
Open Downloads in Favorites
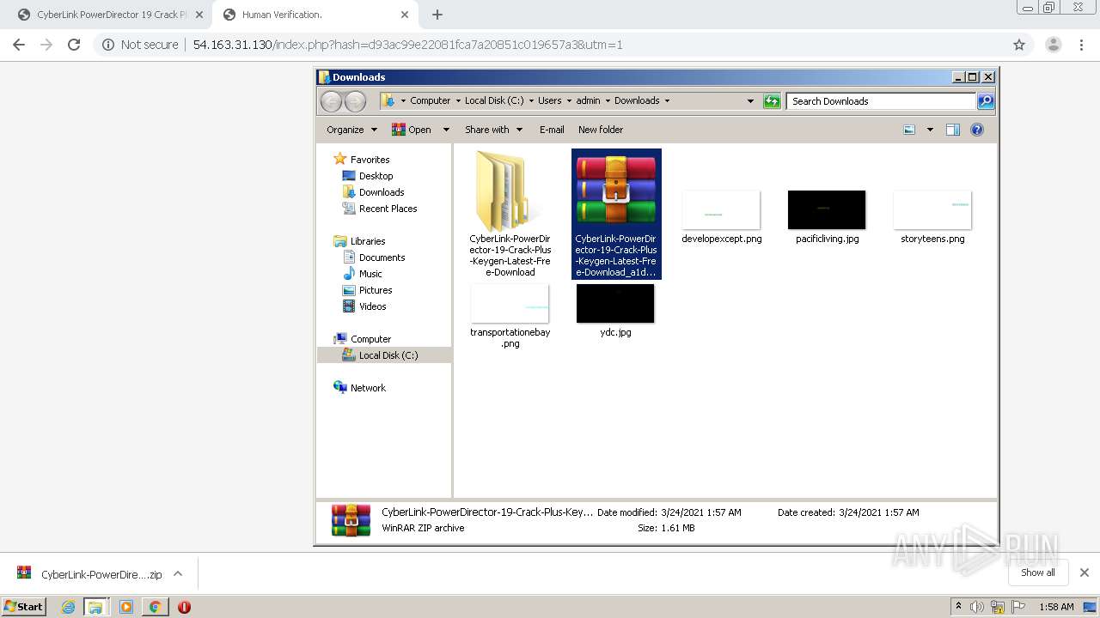(x=382, y=192)
